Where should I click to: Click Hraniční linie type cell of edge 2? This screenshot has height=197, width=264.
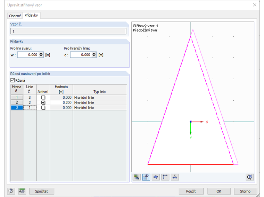[100, 102]
